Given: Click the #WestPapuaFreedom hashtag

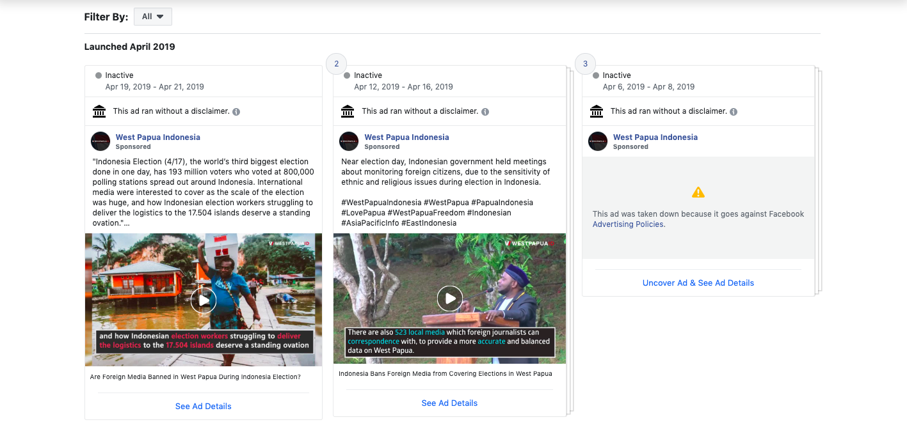Looking at the screenshot, I should [x=427, y=213].
